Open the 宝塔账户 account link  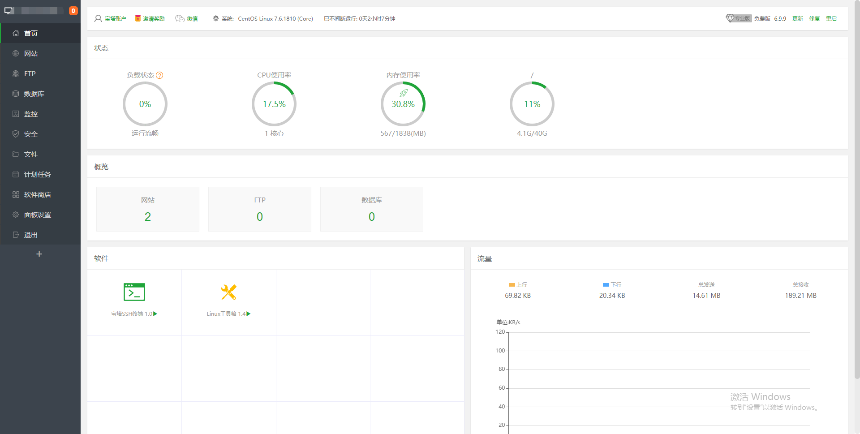[115, 19]
